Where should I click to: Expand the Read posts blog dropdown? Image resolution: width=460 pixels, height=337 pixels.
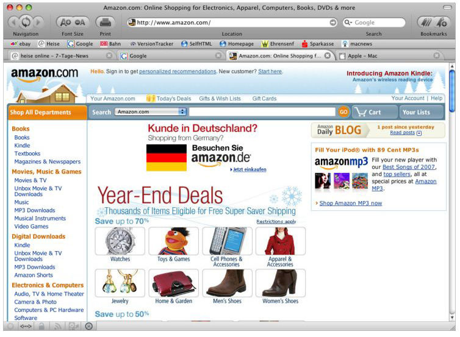point(419,133)
